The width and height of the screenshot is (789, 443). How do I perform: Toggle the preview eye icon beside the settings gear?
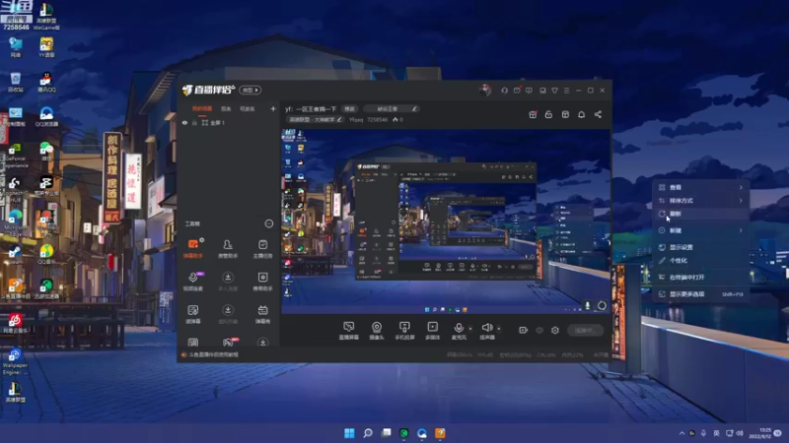(539, 330)
